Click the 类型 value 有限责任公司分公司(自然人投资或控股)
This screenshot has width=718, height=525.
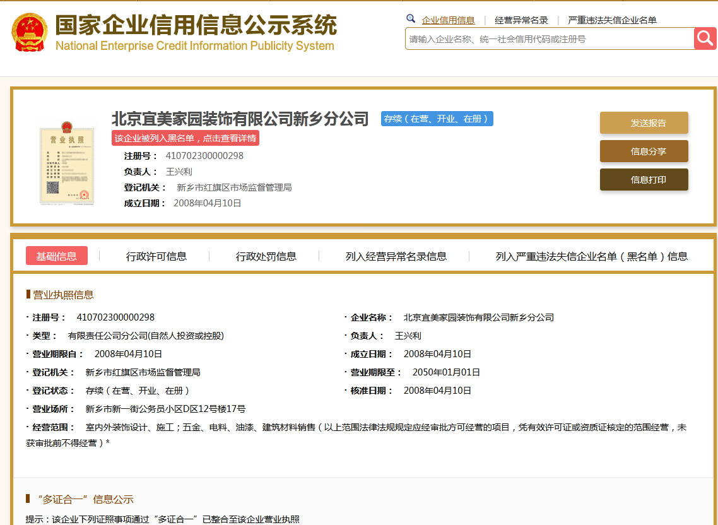(x=146, y=336)
